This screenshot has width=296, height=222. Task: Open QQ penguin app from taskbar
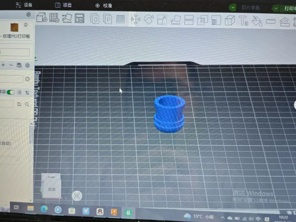[x=100, y=212]
